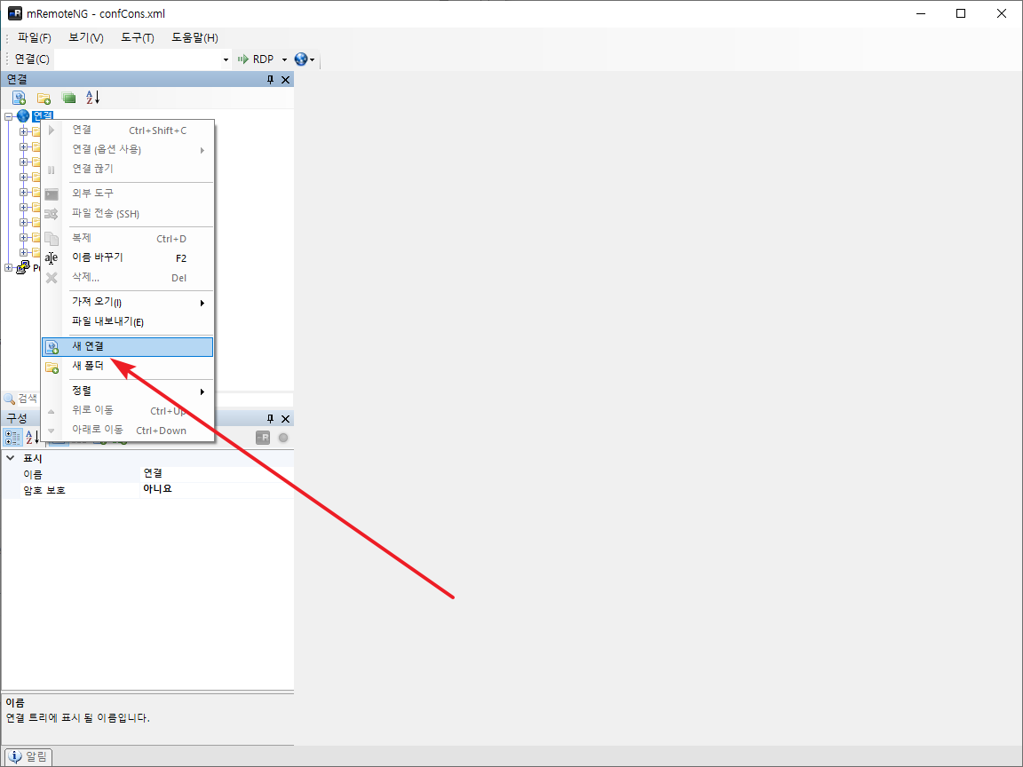Click the 구성 panel title bar text
The width and height of the screenshot is (1023, 767).
[x=17, y=419]
